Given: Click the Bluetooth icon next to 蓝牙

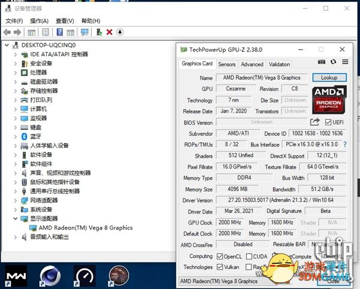Looking at the screenshot, I should click(x=24, y=137).
